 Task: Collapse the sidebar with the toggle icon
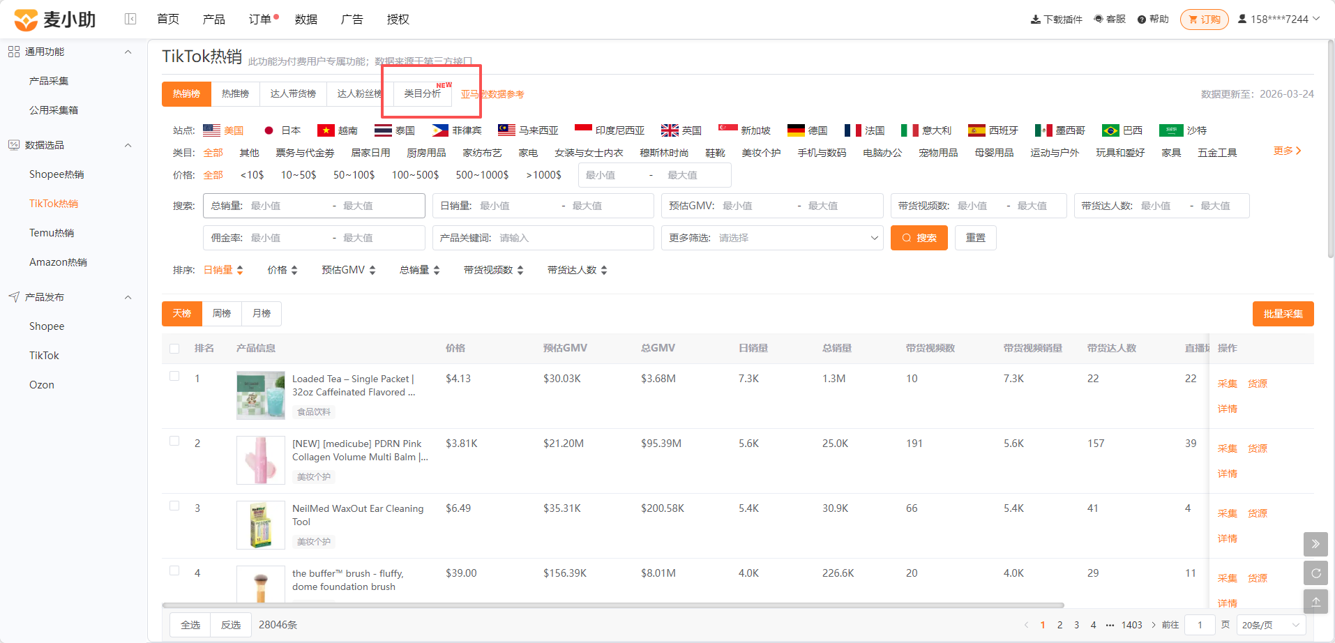click(130, 19)
